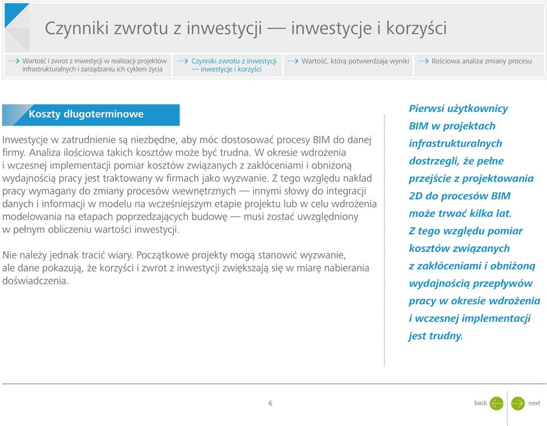The image size is (547, 426).
Task: Click the quote line 'jest trudny.'
Action: click(436, 336)
